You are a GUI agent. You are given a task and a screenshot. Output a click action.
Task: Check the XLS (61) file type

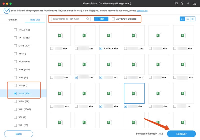15,86
